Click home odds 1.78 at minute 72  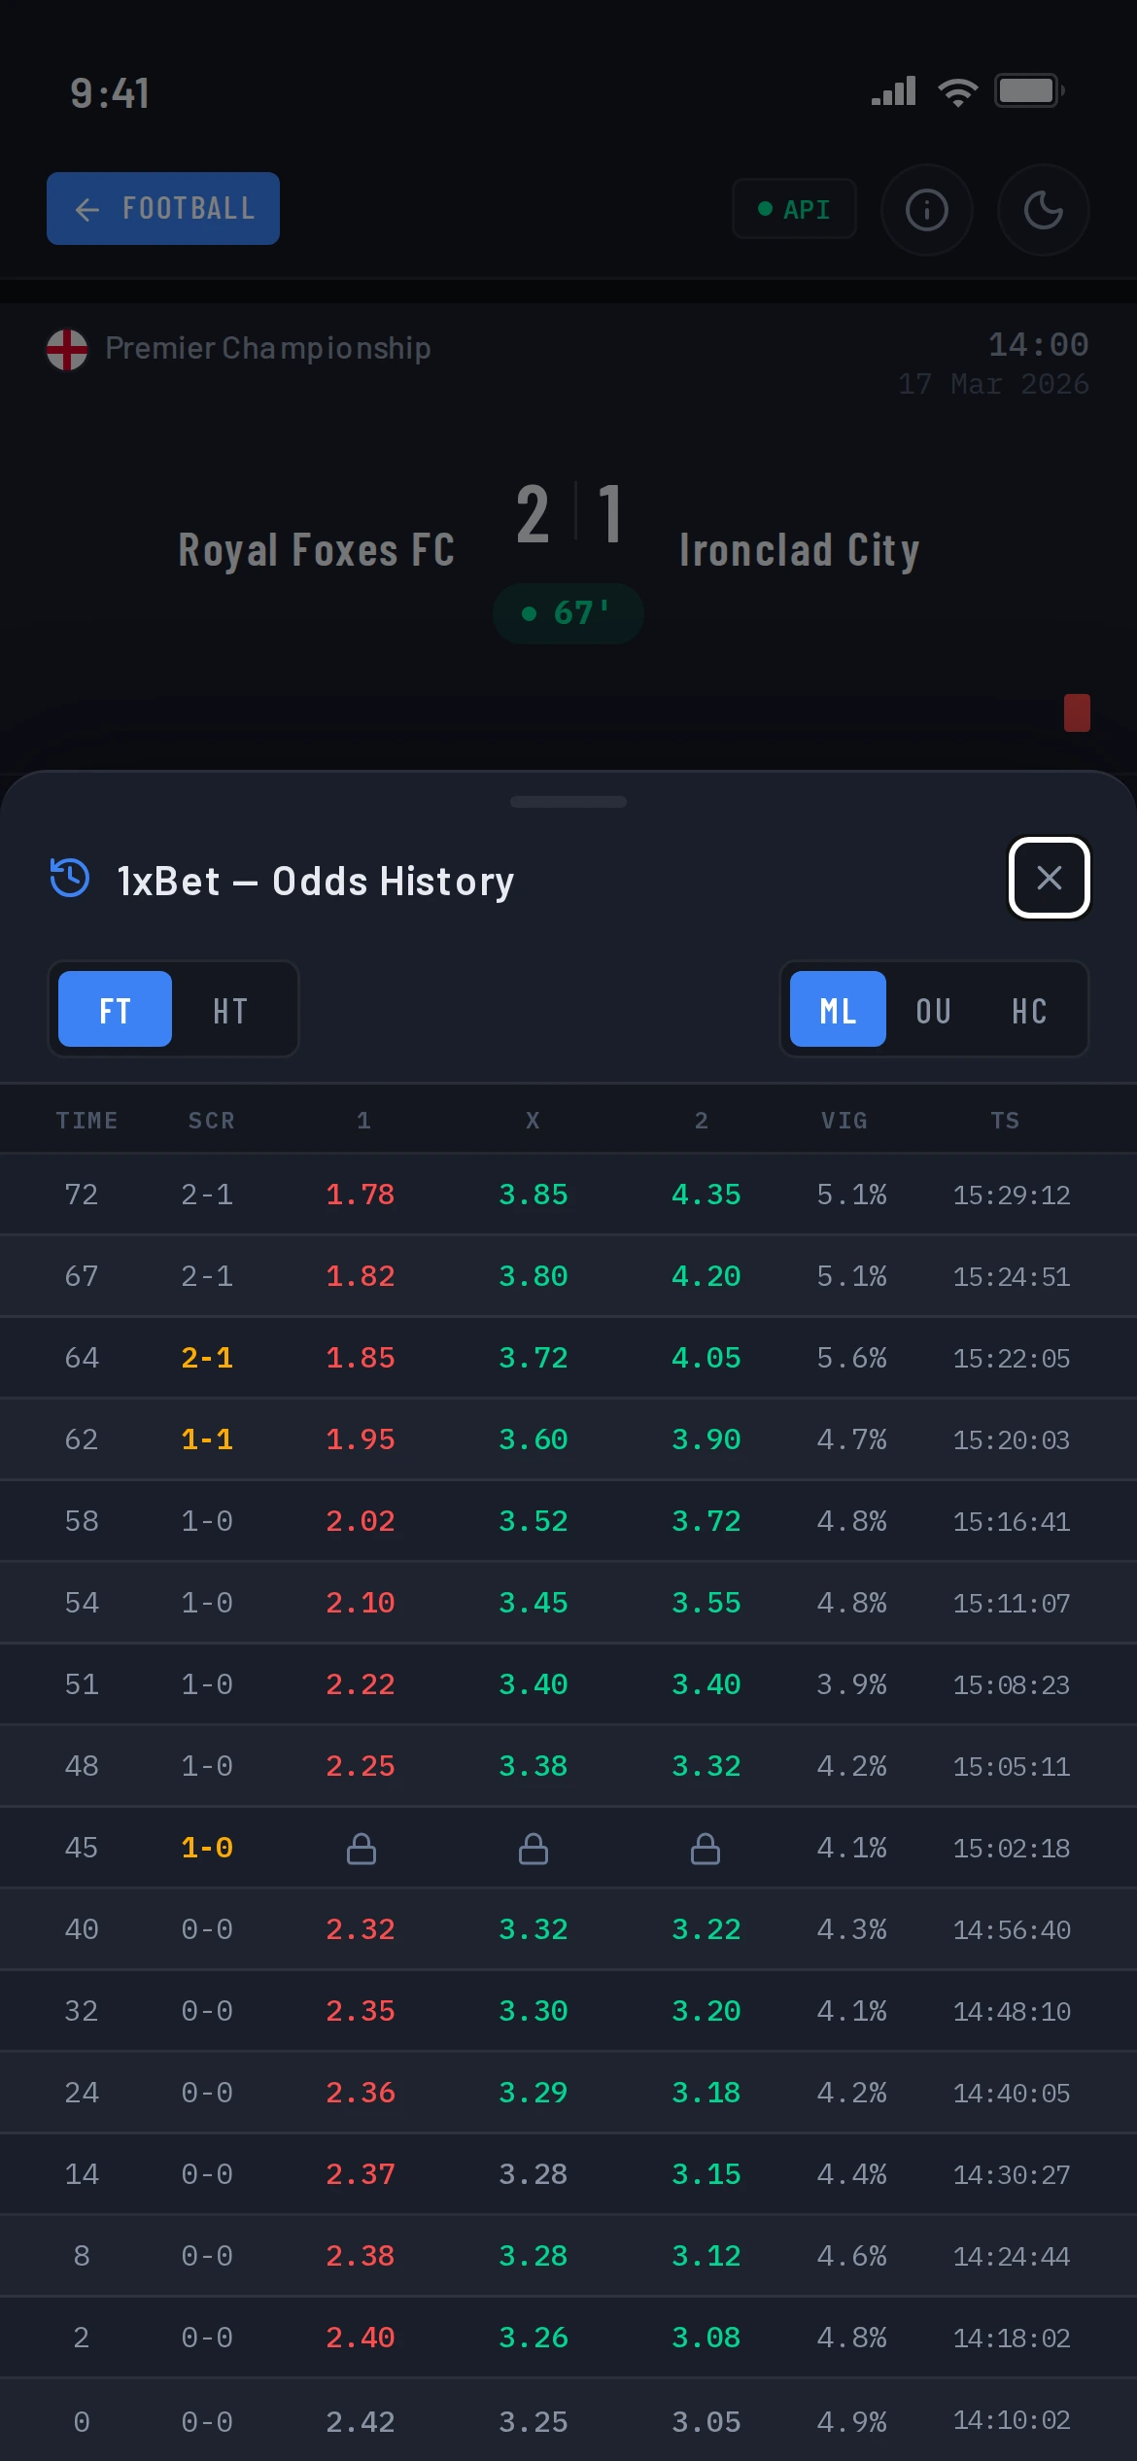pyautogui.click(x=361, y=1195)
